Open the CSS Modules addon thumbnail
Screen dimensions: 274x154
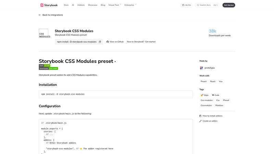click(x=43, y=33)
